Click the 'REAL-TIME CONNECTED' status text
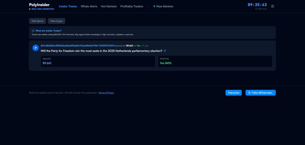This screenshot has height=145, width=305. [x=43, y=9]
